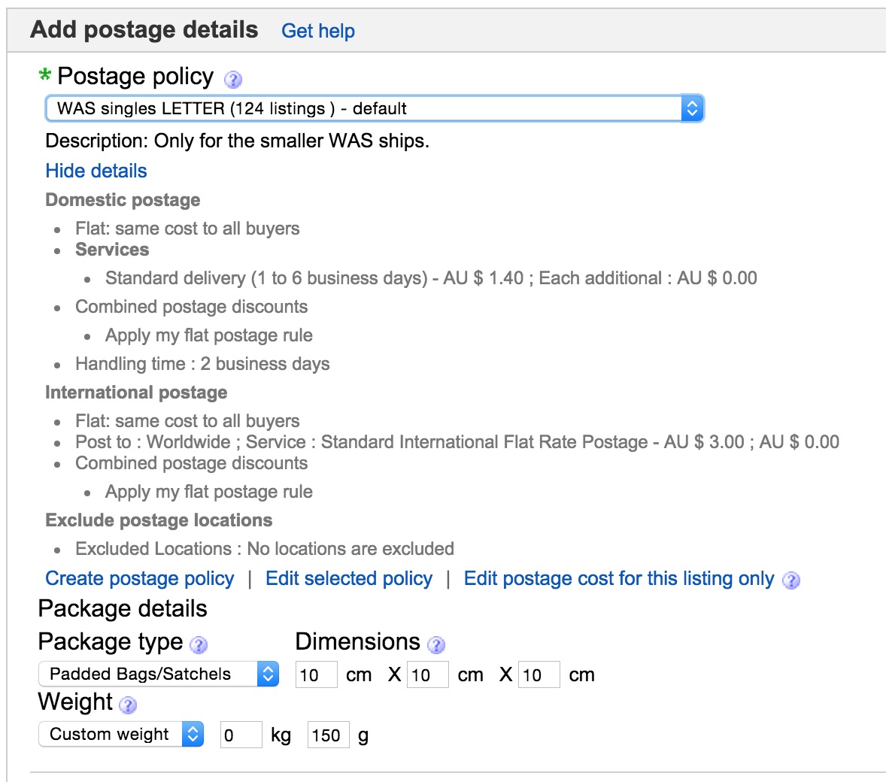Open help icon after Edit postage cost link
The height and width of the screenshot is (782, 886).
coord(790,580)
